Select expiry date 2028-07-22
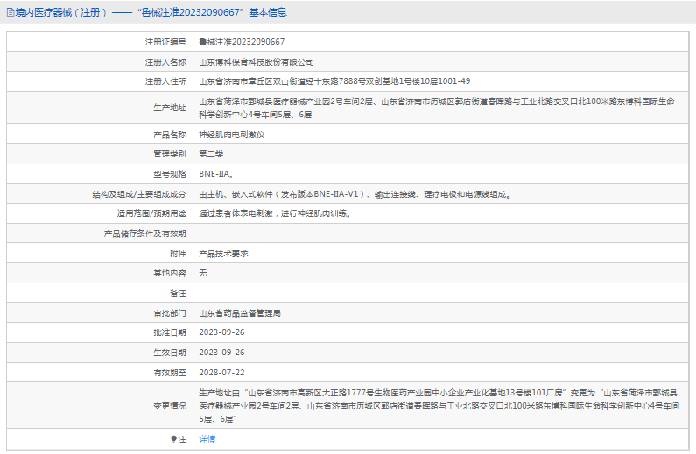This screenshot has height=454, width=696. 221,373
